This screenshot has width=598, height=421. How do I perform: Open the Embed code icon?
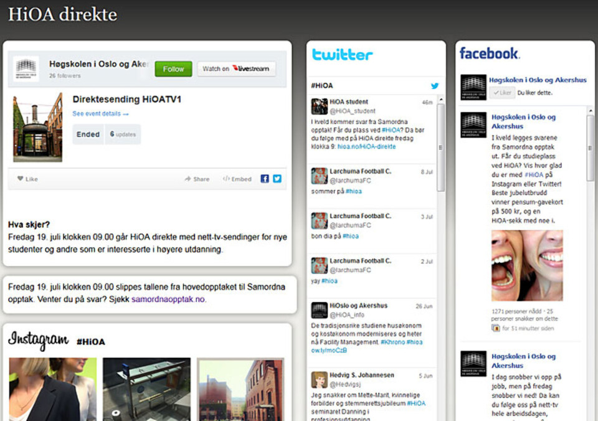click(227, 179)
